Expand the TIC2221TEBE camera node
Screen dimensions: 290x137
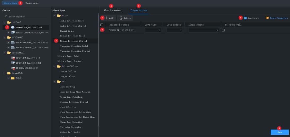pos(8,32)
